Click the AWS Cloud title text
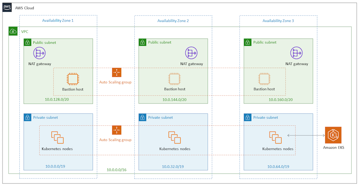Image resolution: width=359 pixels, height=186 pixels. 25,8
